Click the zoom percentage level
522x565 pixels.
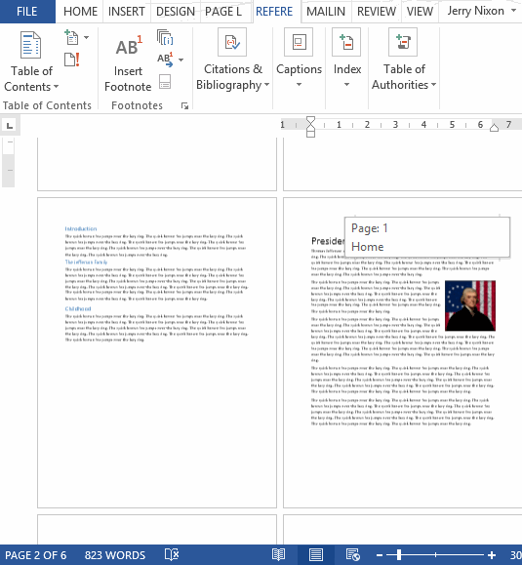pyautogui.click(x=515, y=555)
